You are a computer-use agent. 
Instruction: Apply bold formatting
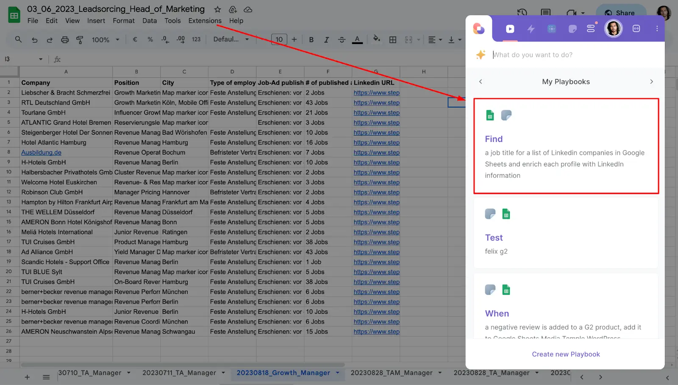click(x=311, y=39)
